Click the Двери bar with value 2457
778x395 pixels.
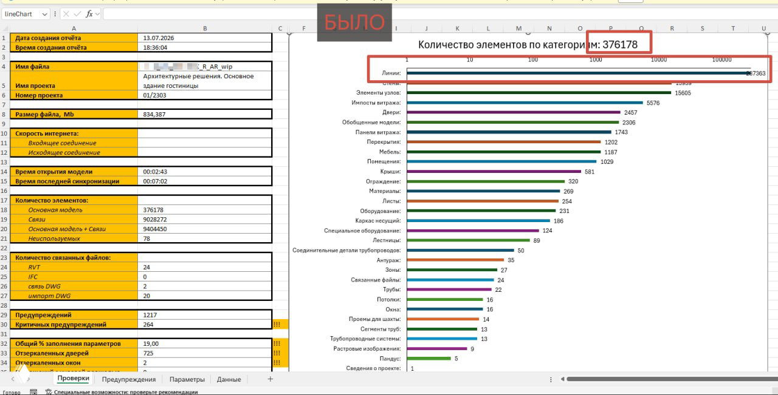(x=514, y=112)
